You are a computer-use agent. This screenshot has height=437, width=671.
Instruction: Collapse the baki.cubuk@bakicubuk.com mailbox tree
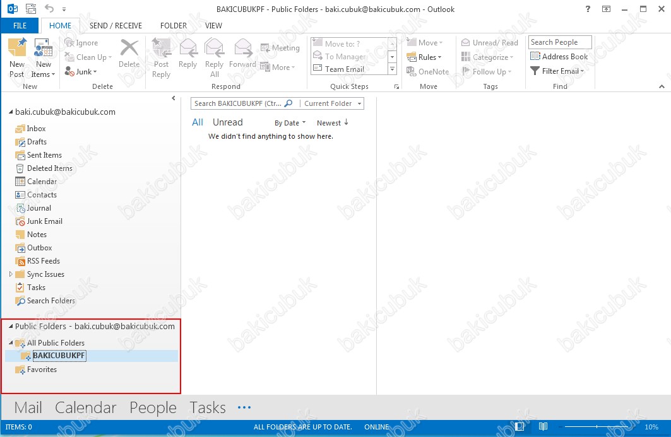point(11,112)
